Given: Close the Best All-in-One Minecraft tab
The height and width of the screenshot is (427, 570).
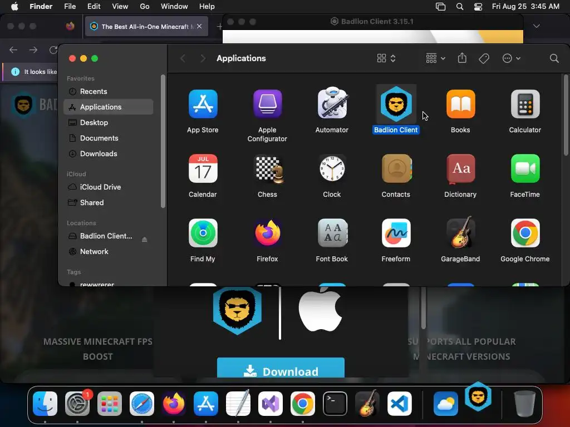Looking at the screenshot, I should [199, 26].
